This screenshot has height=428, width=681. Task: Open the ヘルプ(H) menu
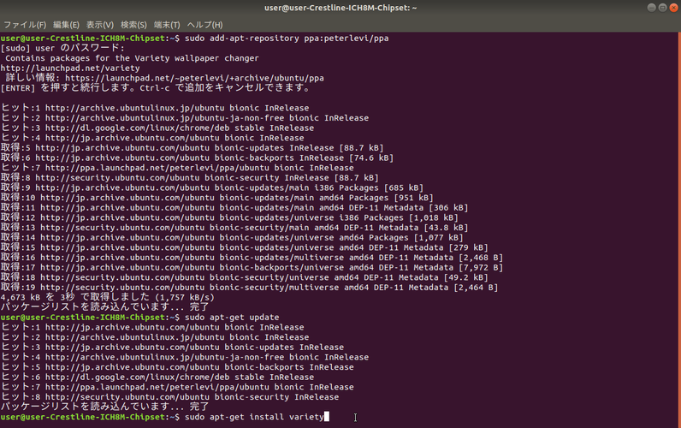click(205, 25)
